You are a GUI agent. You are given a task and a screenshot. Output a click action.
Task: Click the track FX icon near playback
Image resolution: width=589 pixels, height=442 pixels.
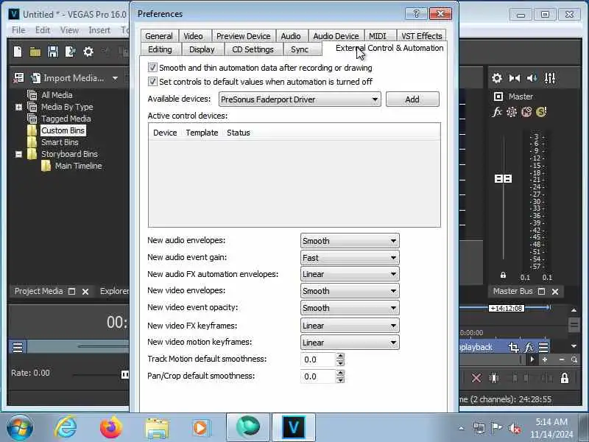click(529, 347)
